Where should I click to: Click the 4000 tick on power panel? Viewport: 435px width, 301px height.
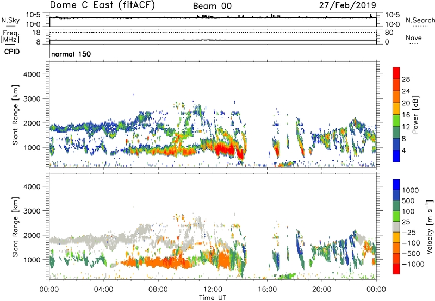tap(32, 74)
